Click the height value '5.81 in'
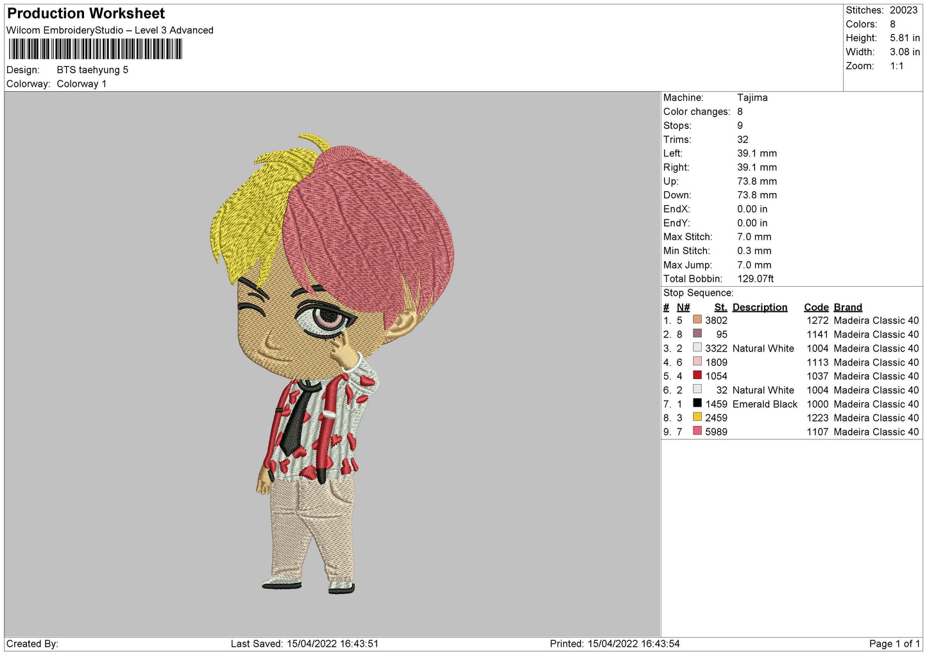927x655 pixels. point(905,38)
